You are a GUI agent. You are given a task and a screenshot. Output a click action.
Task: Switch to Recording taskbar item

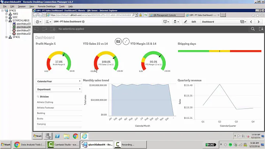(x=130, y=145)
